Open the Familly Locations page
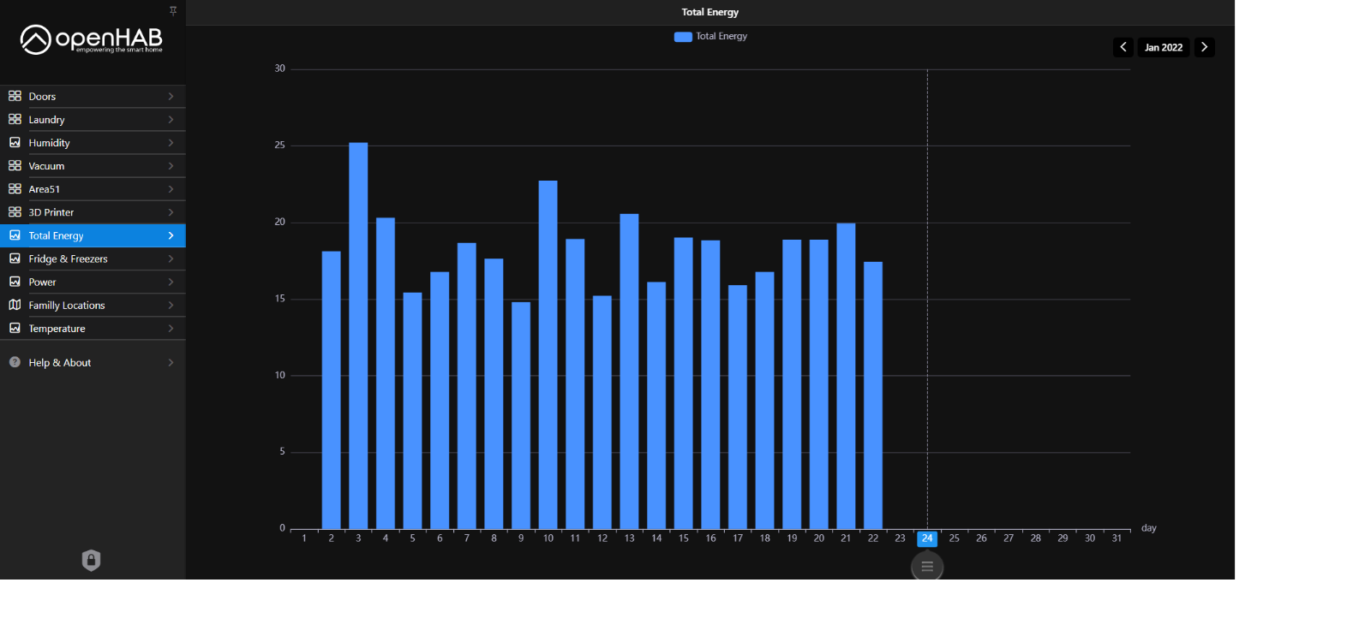 (93, 305)
